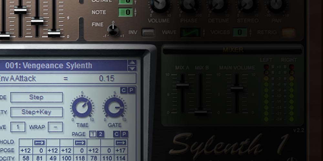Click the Mix A fader handle
Viewport: 323px width, 161px height.
coord(182,85)
